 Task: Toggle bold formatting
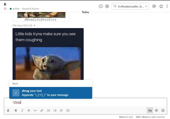pos(16,110)
